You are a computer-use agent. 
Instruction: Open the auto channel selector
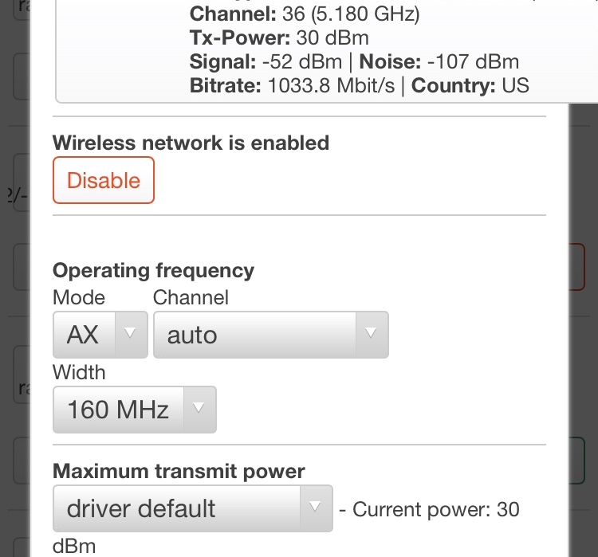click(x=271, y=335)
